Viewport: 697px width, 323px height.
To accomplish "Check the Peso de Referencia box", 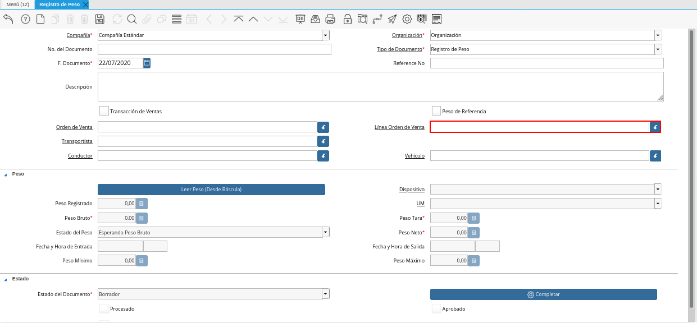I will coord(436,111).
